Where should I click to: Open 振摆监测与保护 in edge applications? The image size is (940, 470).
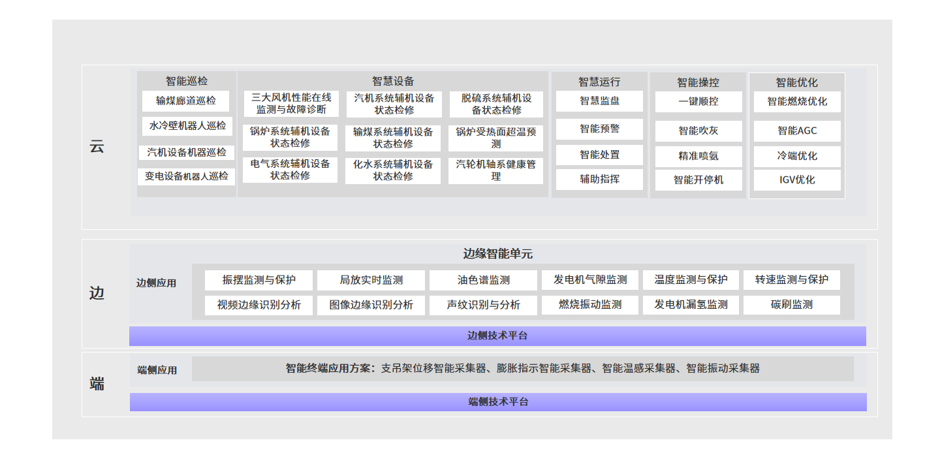[x=258, y=279]
